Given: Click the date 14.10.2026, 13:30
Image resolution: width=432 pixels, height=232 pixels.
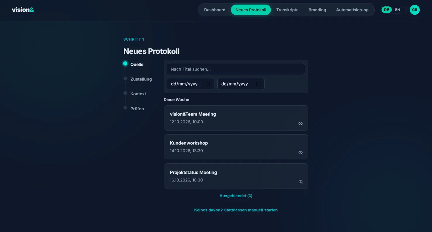Looking at the screenshot, I should coord(186,151).
